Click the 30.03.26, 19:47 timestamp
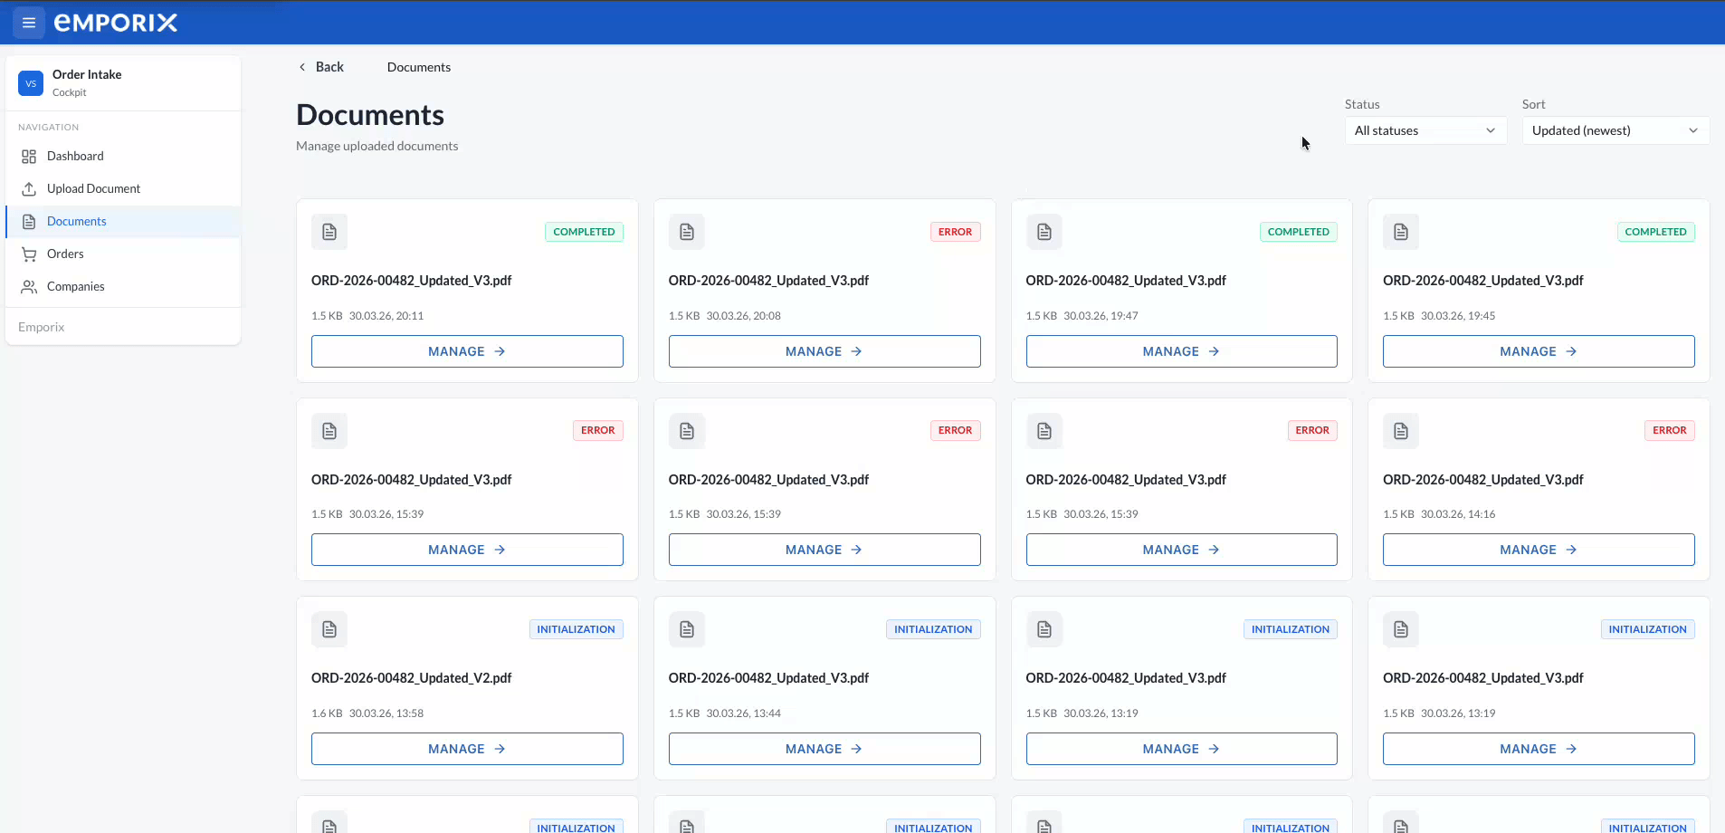This screenshot has height=833, width=1725. click(1101, 316)
